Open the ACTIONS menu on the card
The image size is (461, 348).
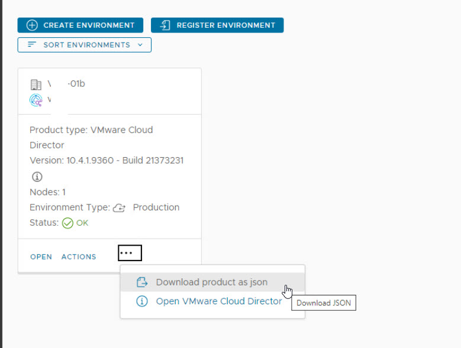[79, 257]
